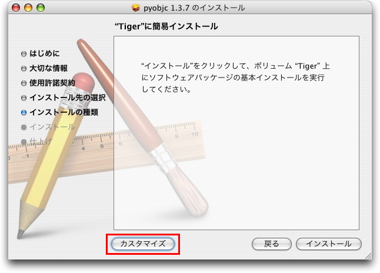Image resolution: width=380 pixels, height=273 pixels.
Task: Click the bullet next to インストール先の選択
Action: (x=24, y=98)
